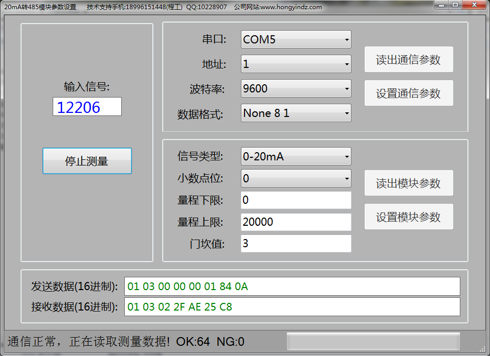The image size is (490, 356).
Task: Click the progress bar in status bar
Action: 373,341
